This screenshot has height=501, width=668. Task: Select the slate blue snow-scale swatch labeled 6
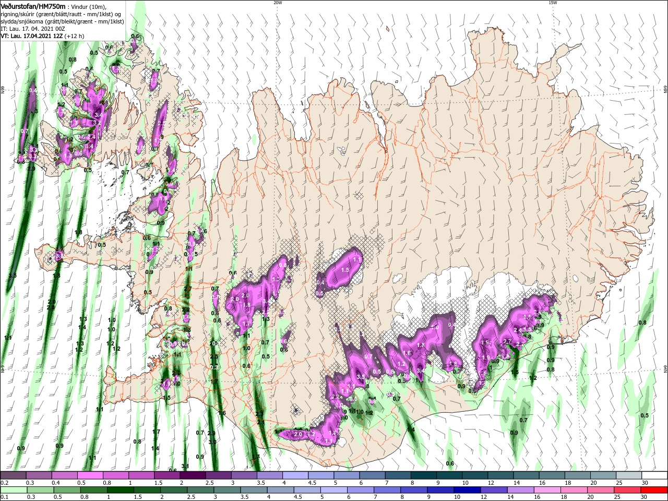click(x=372, y=476)
